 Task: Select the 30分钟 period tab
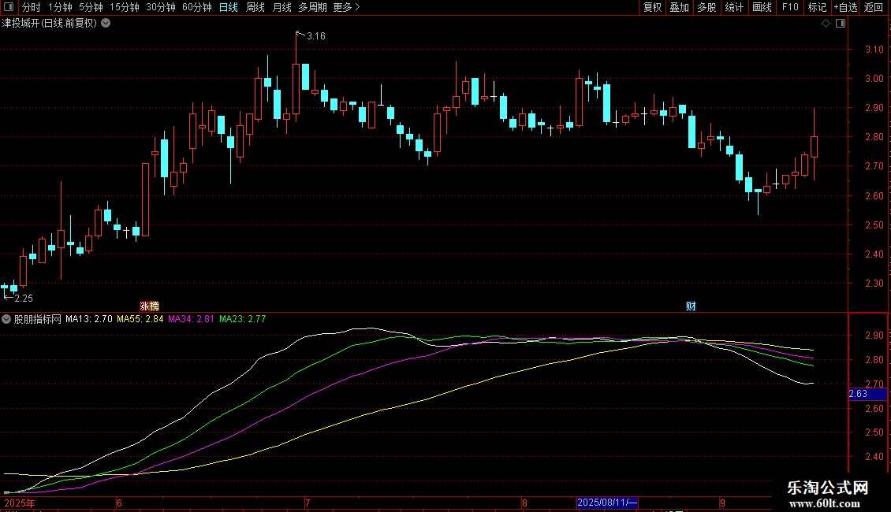[161, 7]
